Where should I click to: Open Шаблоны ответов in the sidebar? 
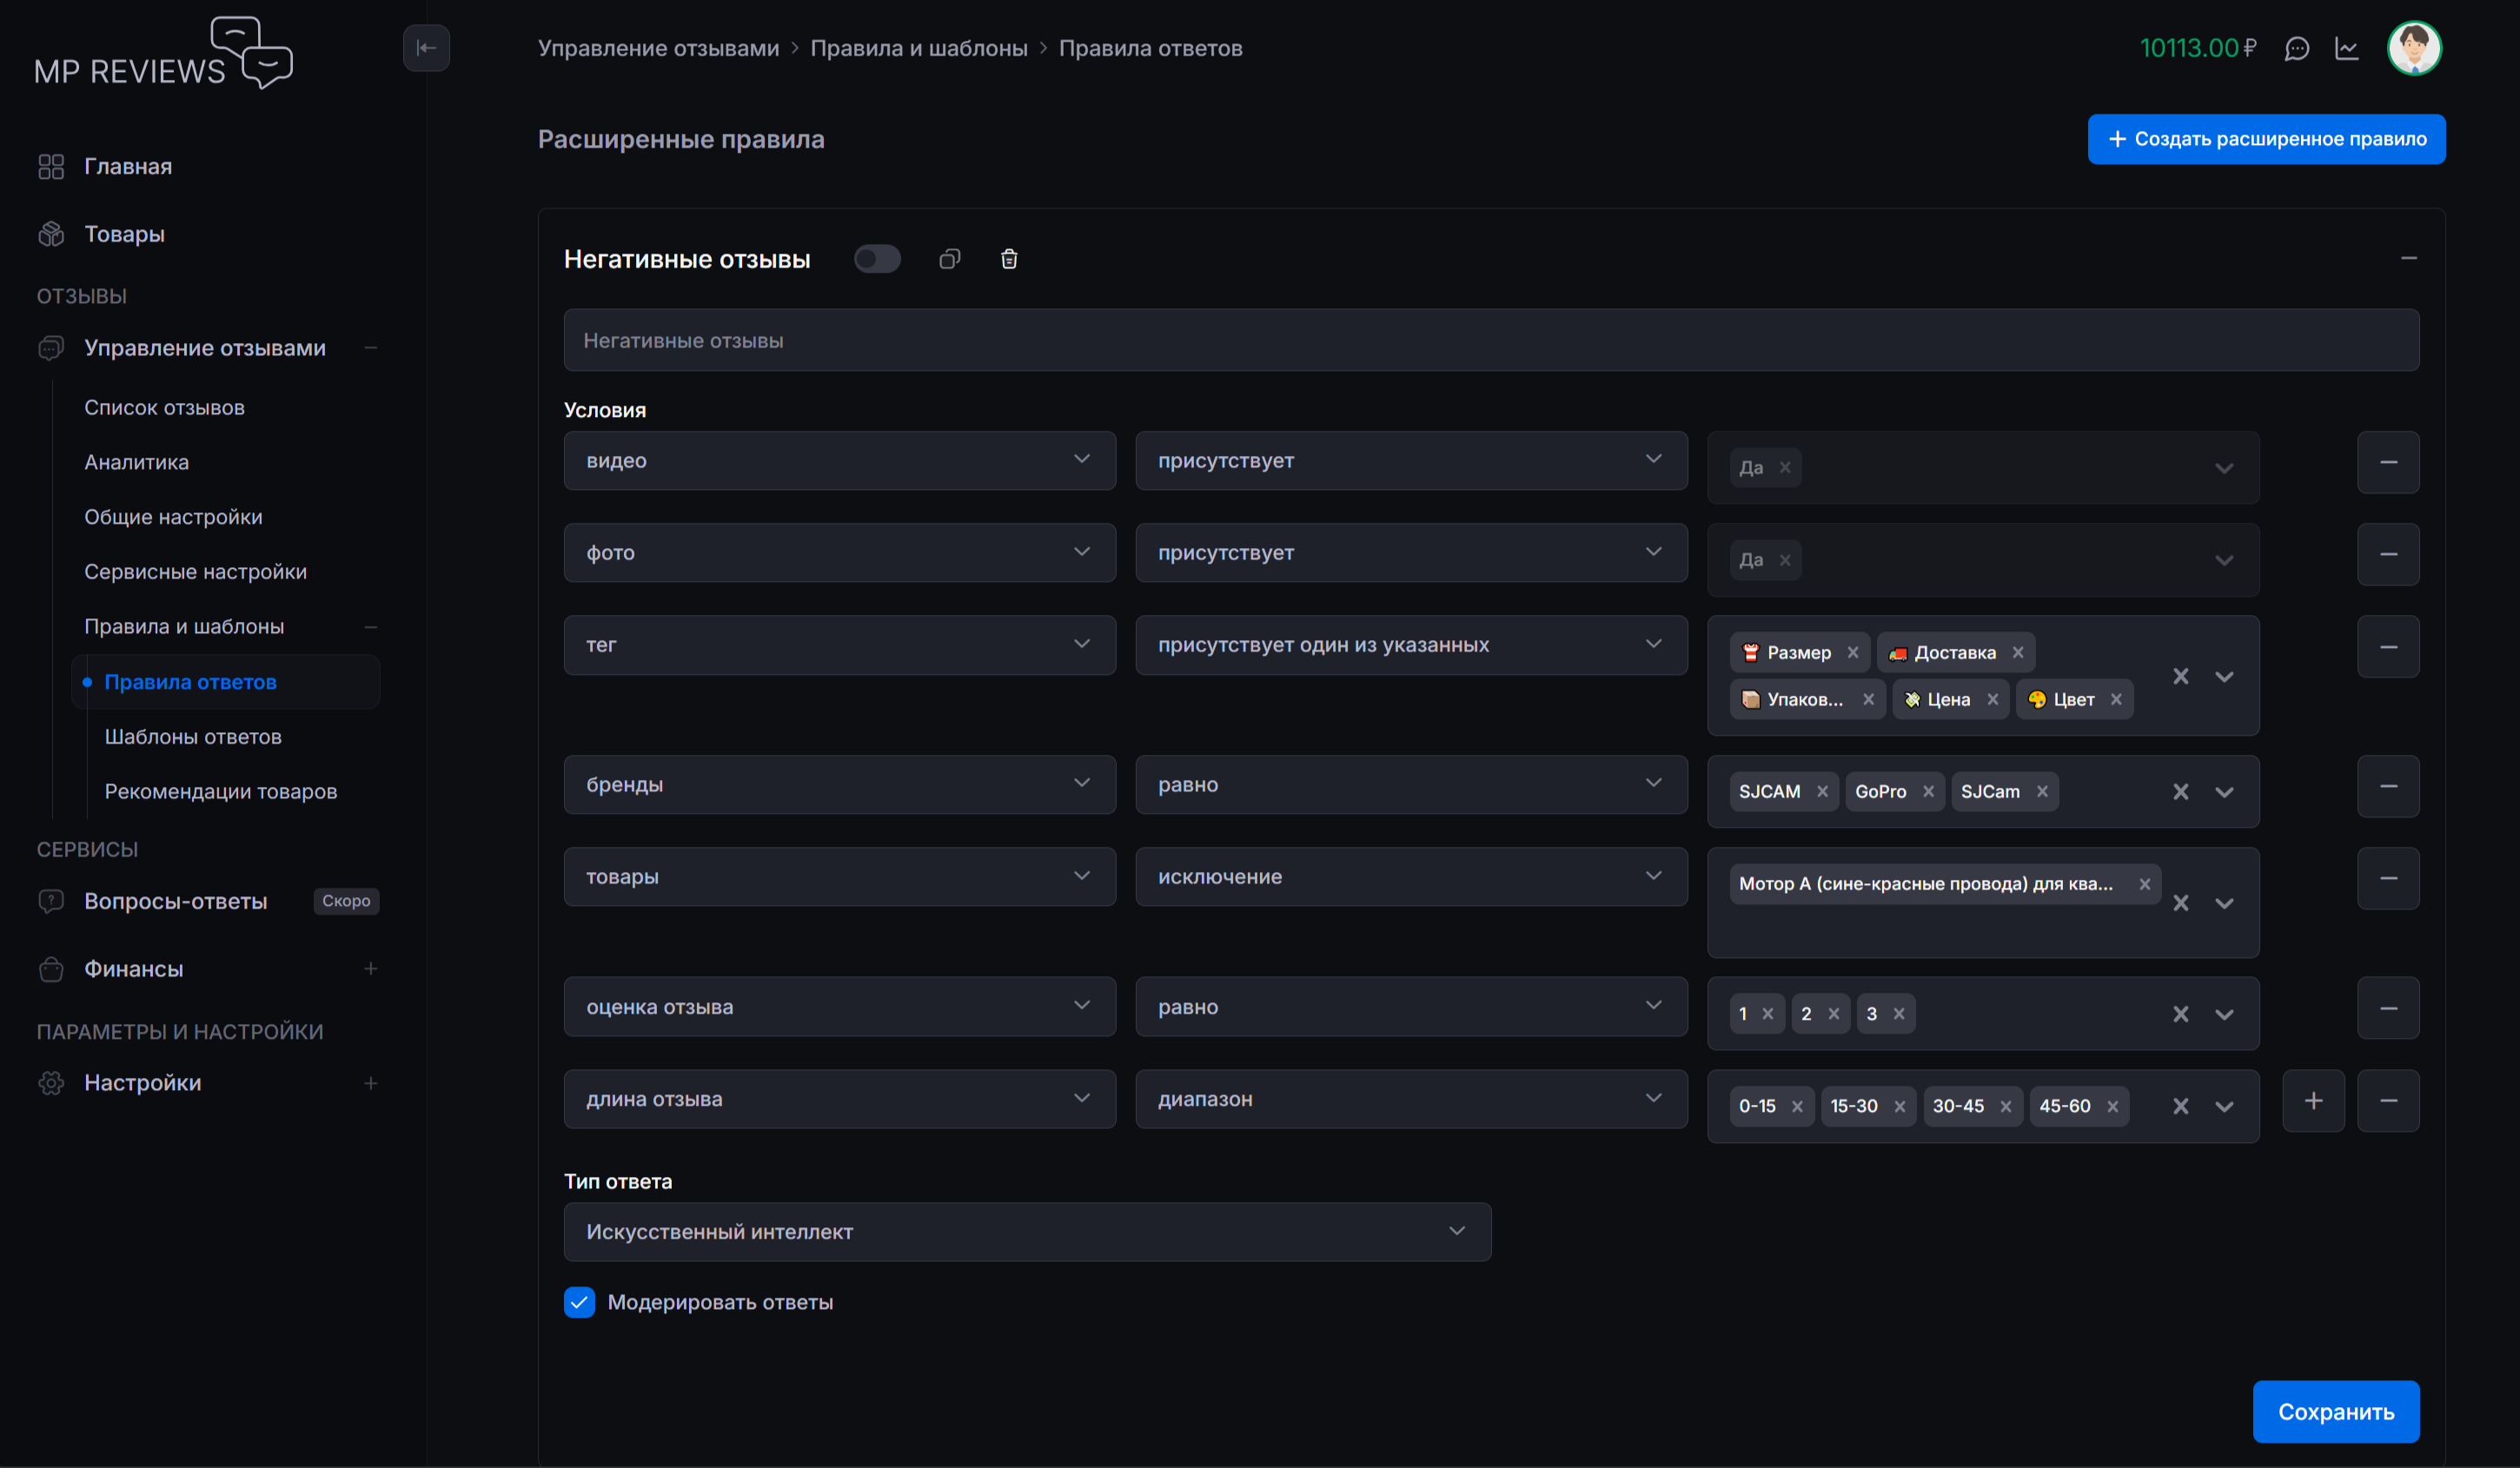click(193, 737)
